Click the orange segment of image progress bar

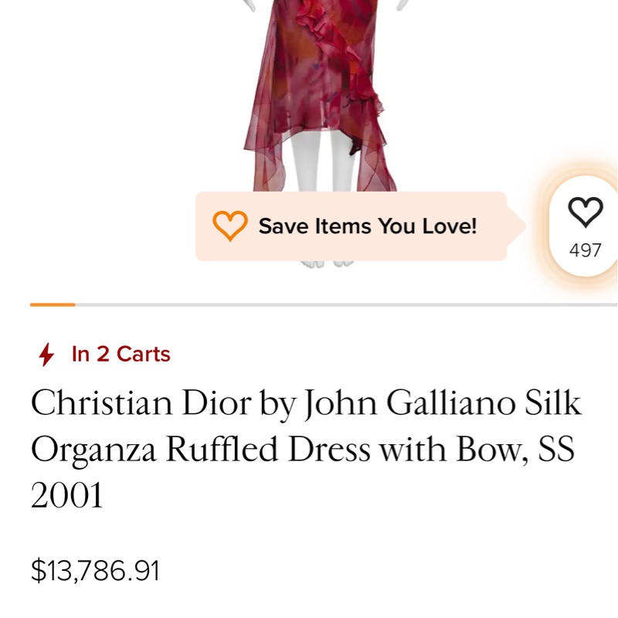(x=53, y=305)
